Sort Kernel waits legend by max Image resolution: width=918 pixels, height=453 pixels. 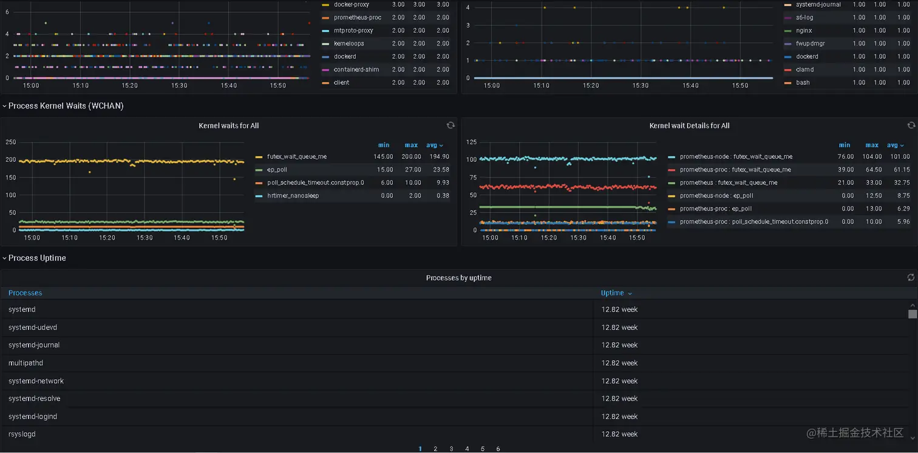(411, 146)
